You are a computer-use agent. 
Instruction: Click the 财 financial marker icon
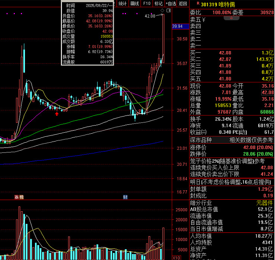click(126, 197)
